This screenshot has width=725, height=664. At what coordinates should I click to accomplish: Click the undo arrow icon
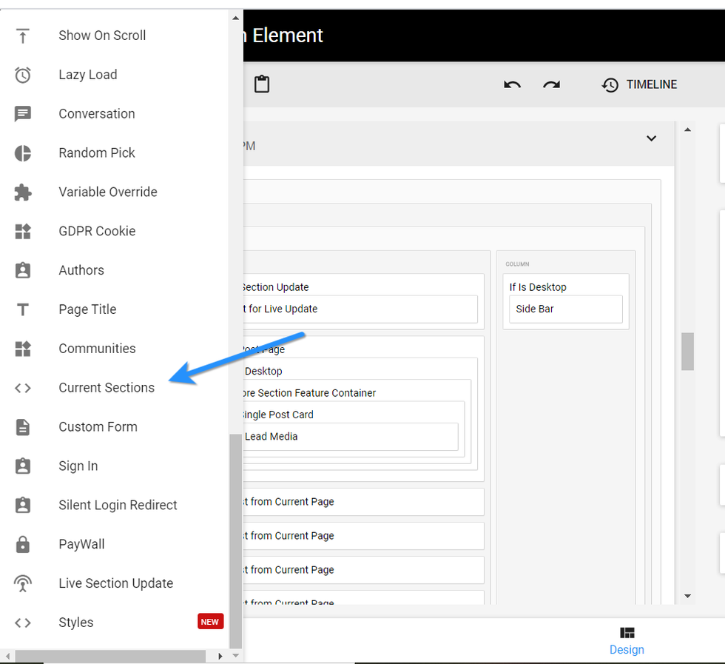pos(512,84)
